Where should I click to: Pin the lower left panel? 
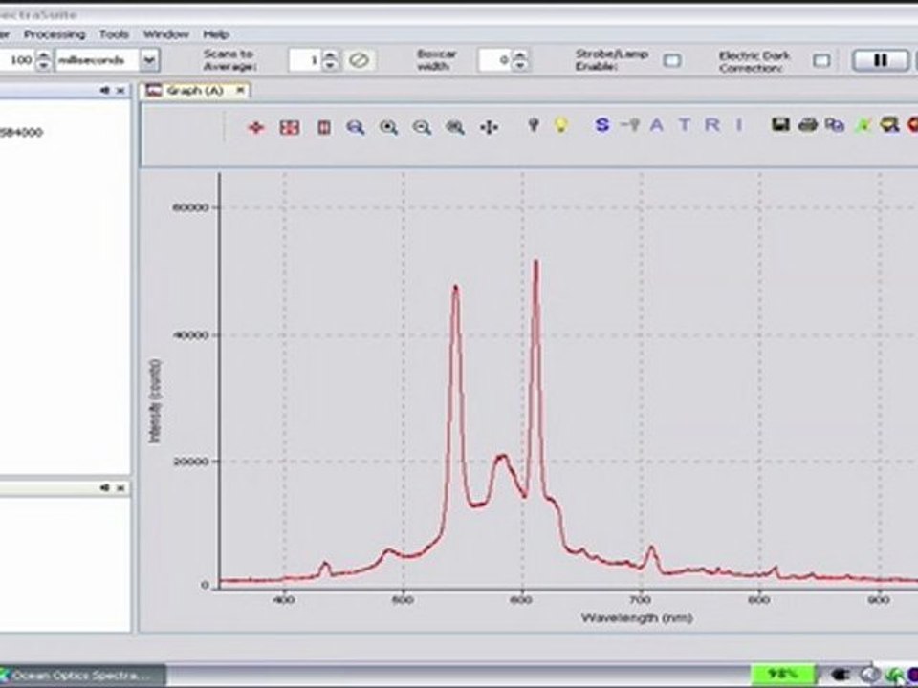pyautogui.click(x=105, y=487)
